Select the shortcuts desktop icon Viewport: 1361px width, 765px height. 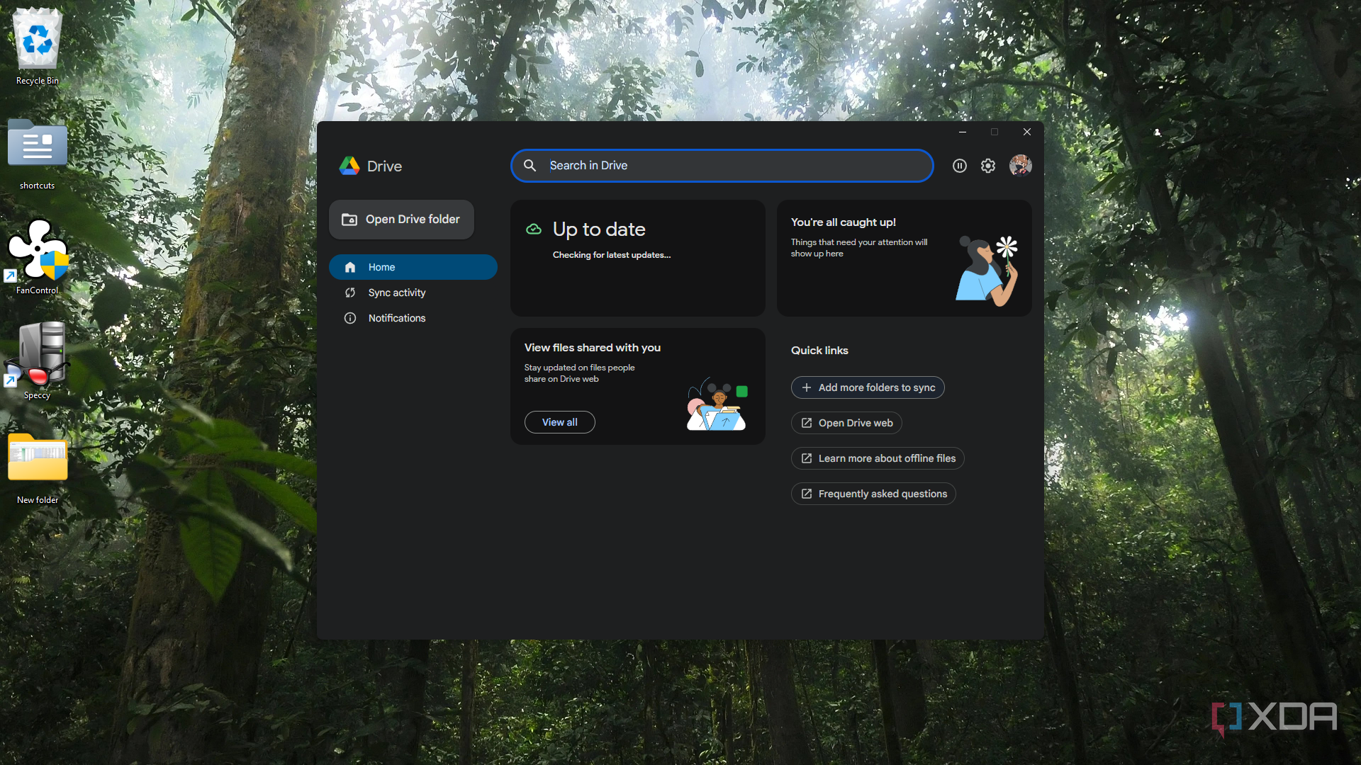point(38,154)
